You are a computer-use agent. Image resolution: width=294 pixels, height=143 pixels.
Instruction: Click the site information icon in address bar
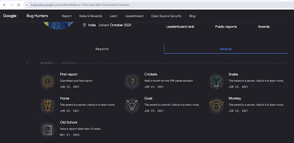click(27, 5)
